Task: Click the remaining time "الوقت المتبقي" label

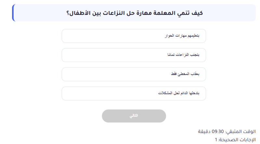Action: pos(241,132)
